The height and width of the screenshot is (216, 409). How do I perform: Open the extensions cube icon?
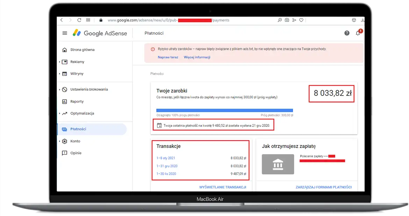click(354, 20)
